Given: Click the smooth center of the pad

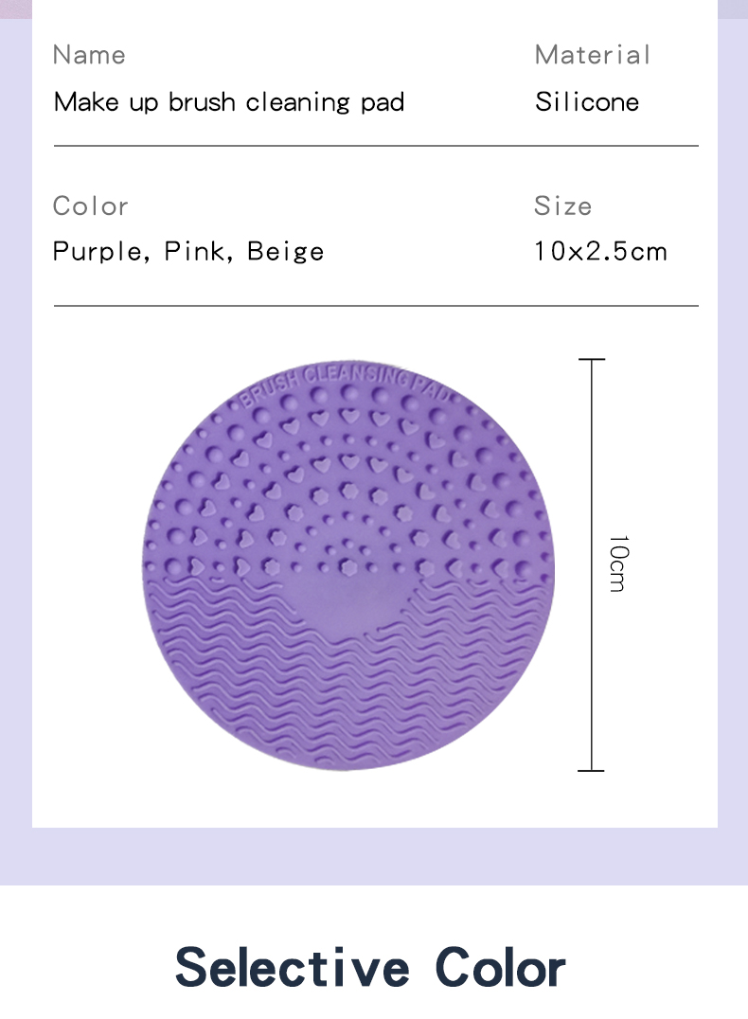Looking at the screenshot, I should (354, 604).
